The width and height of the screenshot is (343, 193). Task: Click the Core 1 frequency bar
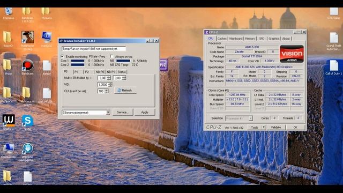click(78, 61)
